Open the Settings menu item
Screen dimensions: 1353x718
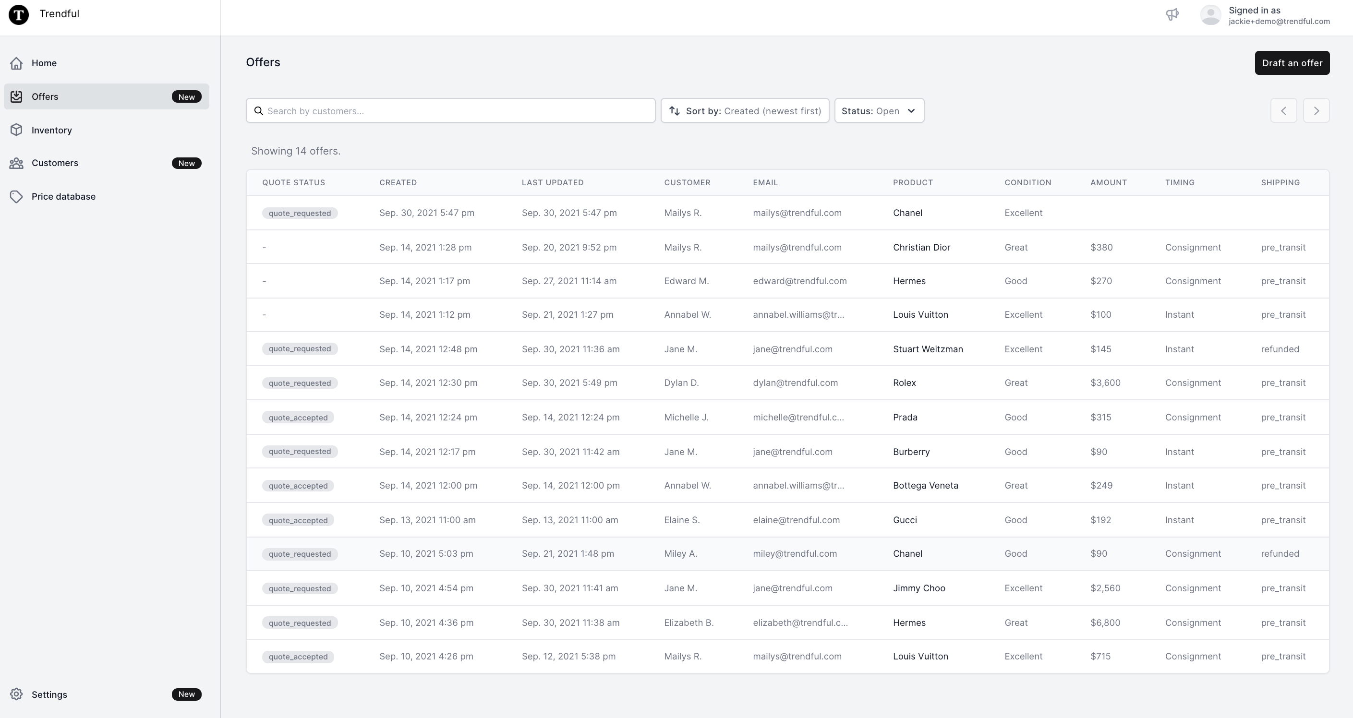tap(106, 694)
